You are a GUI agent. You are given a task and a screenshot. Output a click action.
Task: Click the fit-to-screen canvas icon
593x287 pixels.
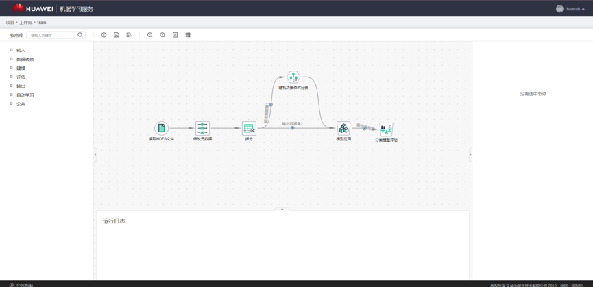point(176,35)
